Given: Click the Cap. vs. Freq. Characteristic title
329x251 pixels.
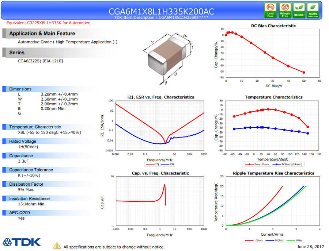Looking at the screenshot, I should [x=160, y=173].
